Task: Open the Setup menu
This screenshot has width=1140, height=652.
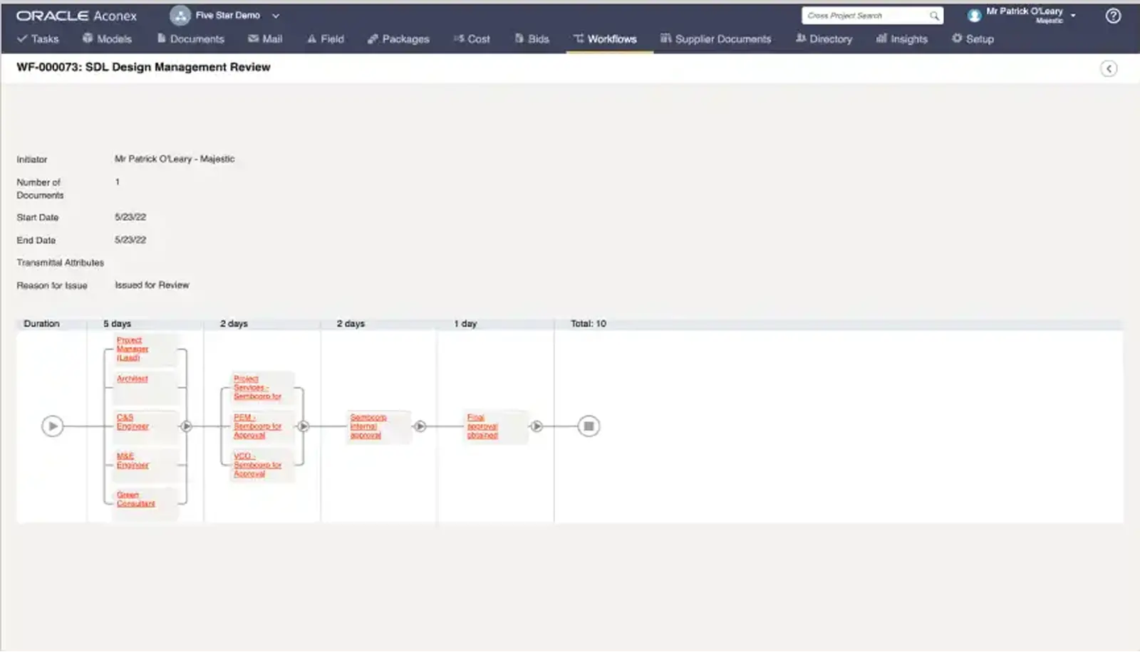Action: click(973, 39)
